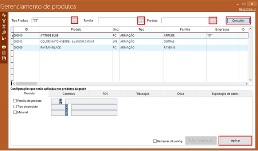Click the refresh arrows icon in sidebar
This screenshot has height=151, width=258.
(x=4, y=15)
